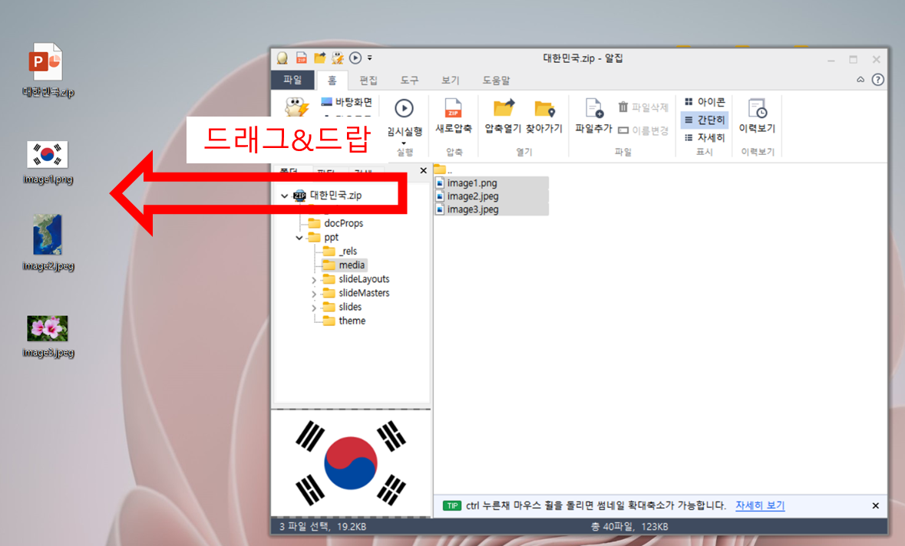Go to parent folder '..' in file list

[443, 170]
